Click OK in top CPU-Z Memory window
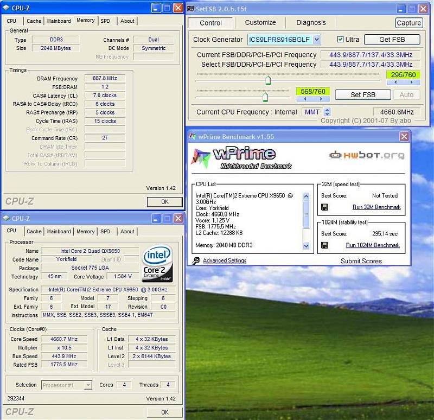 click(x=165, y=202)
